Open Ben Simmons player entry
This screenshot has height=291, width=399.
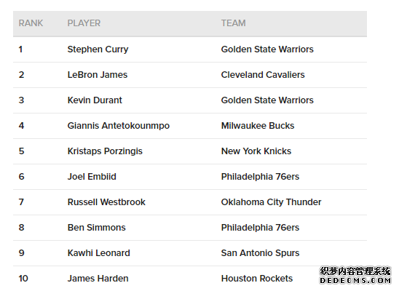click(96, 228)
